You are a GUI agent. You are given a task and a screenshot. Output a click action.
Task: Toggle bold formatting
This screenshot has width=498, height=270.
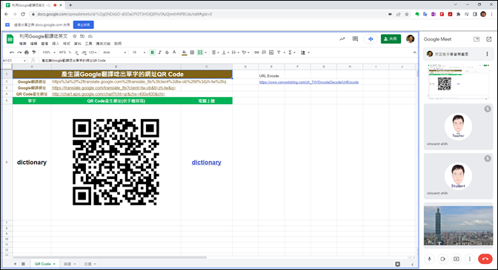click(153, 53)
